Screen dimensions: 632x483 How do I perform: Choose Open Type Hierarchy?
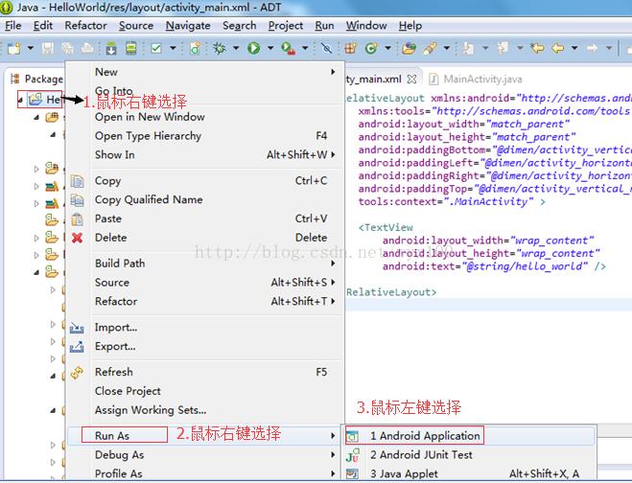(205, 136)
